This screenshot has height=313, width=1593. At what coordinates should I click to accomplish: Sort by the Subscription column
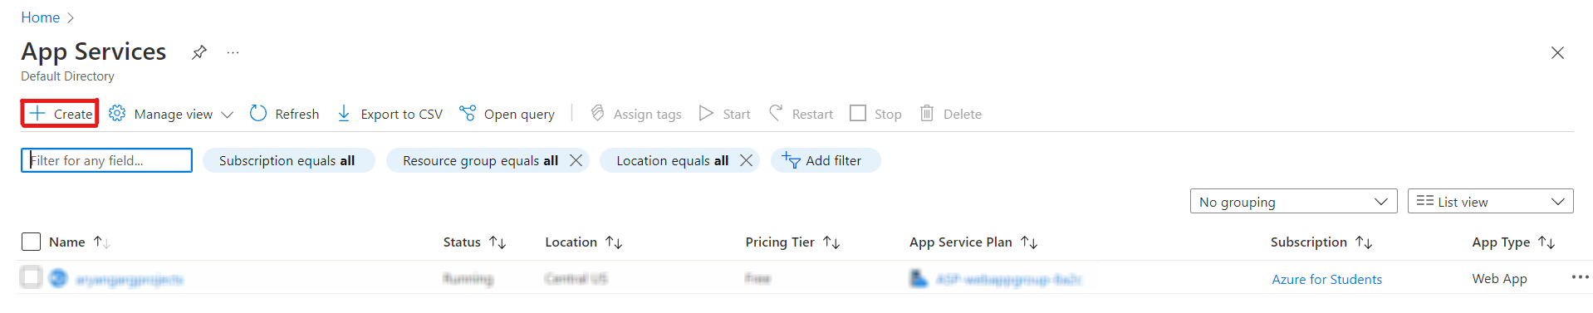click(1321, 242)
